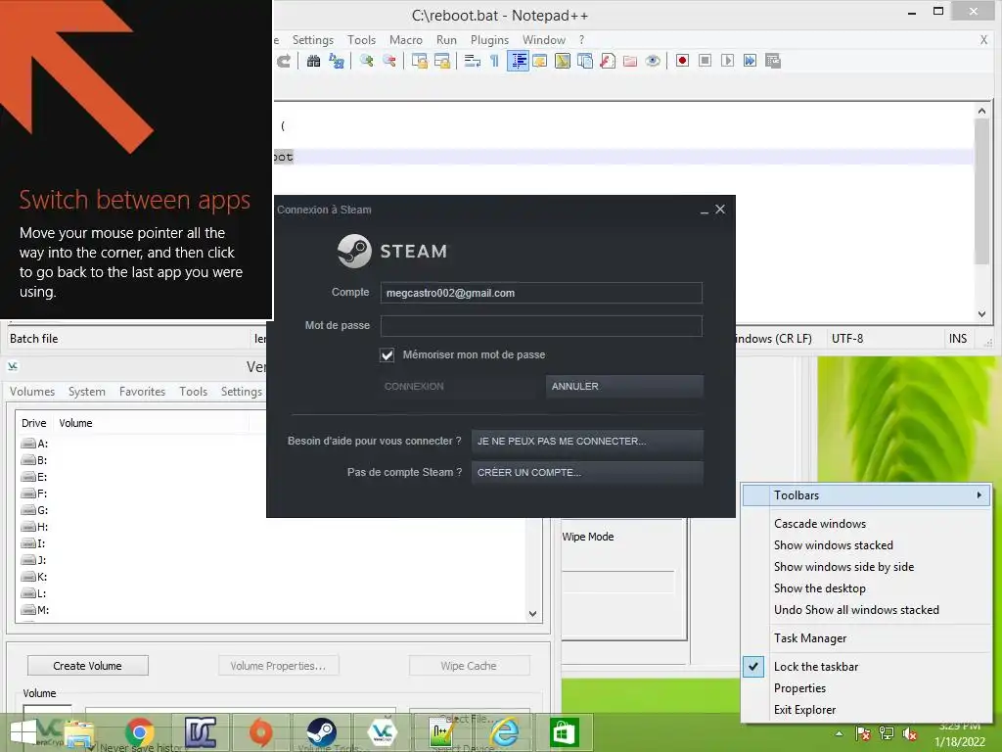Click the CONNEXION button in Steam
This screenshot has width=1002, height=752.
(458, 386)
